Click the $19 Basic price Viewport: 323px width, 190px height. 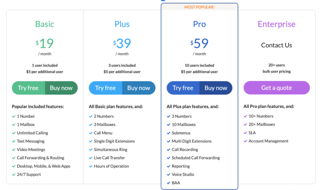44,44
